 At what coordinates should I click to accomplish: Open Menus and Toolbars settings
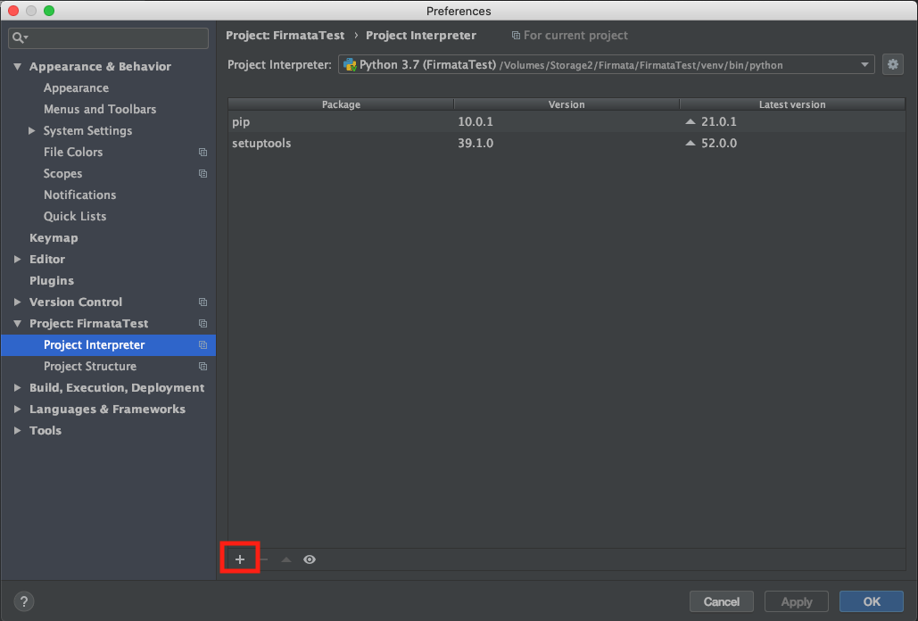pos(100,109)
